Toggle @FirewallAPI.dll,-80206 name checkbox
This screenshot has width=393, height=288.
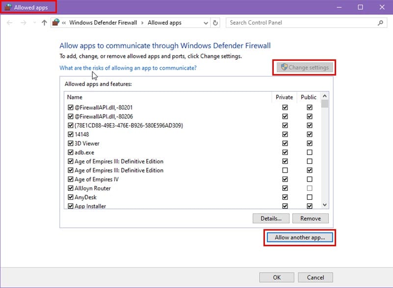[x=71, y=117]
